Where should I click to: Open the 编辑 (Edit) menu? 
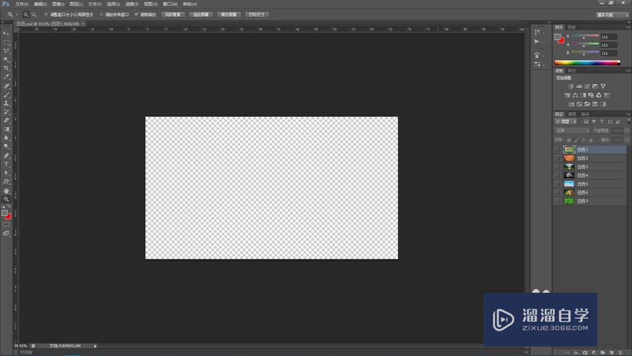pyautogui.click(x=40, y=4)
